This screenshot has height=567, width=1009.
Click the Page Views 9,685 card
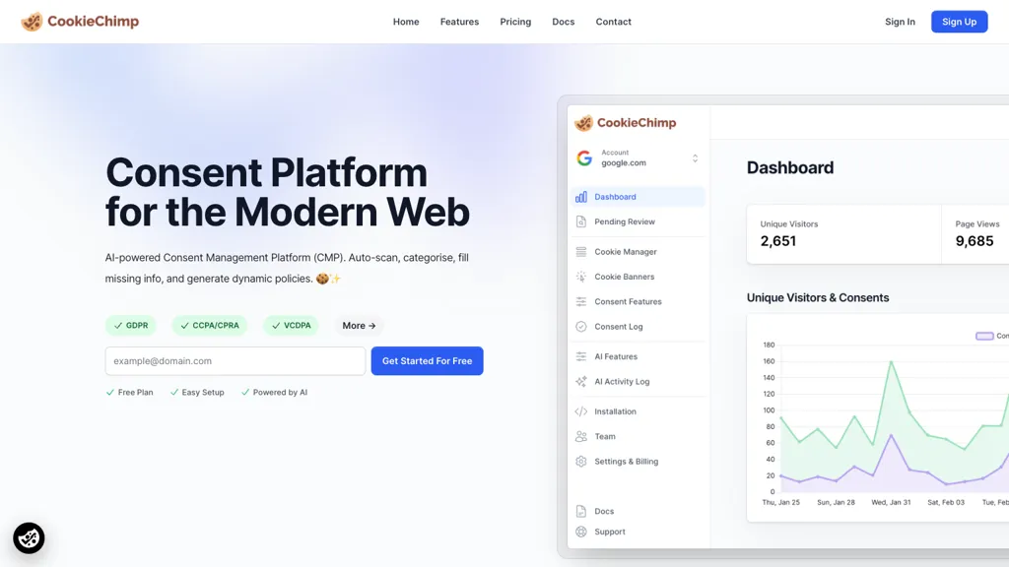click(975, 234)
